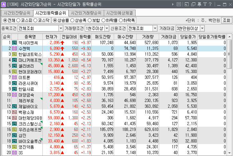
Task: Click the upper-limit arrow in 엑사이엔씨 row
Action: (x=62, y=43)
